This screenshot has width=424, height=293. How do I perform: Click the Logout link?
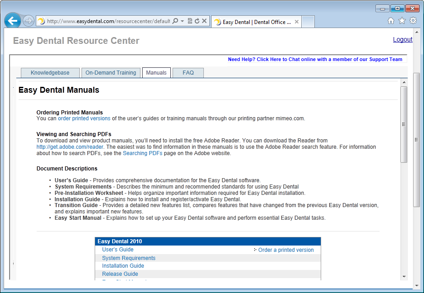403,39
